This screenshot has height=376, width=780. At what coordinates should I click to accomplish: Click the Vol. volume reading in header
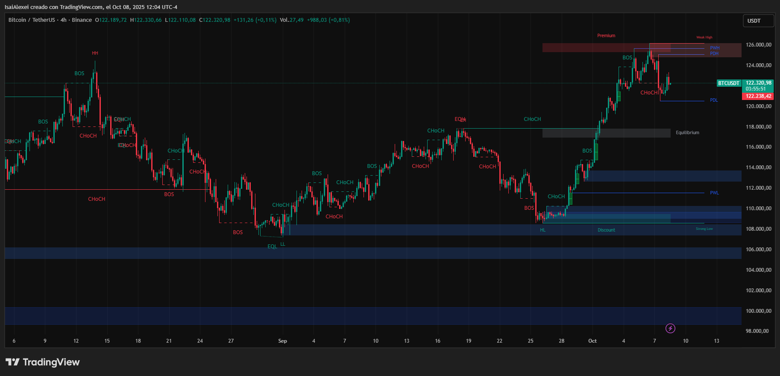click(x=291, y=20)
